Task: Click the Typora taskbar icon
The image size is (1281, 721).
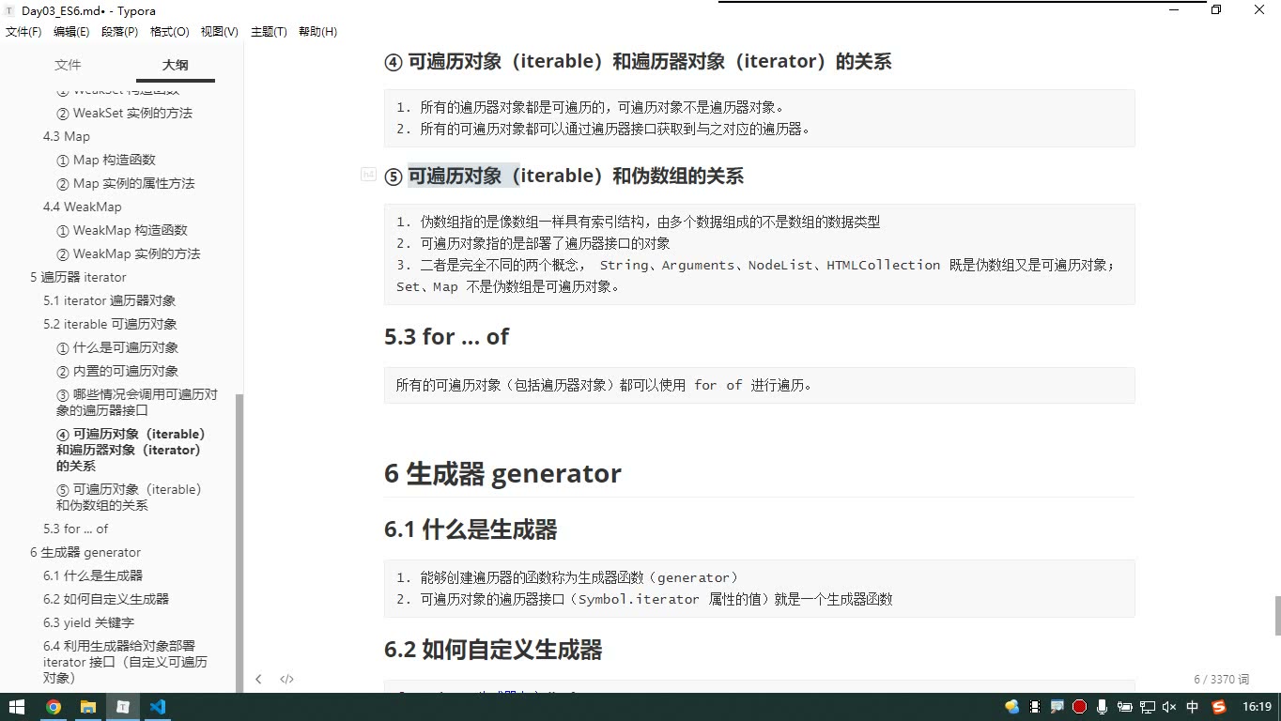Action: click(122, 707)
